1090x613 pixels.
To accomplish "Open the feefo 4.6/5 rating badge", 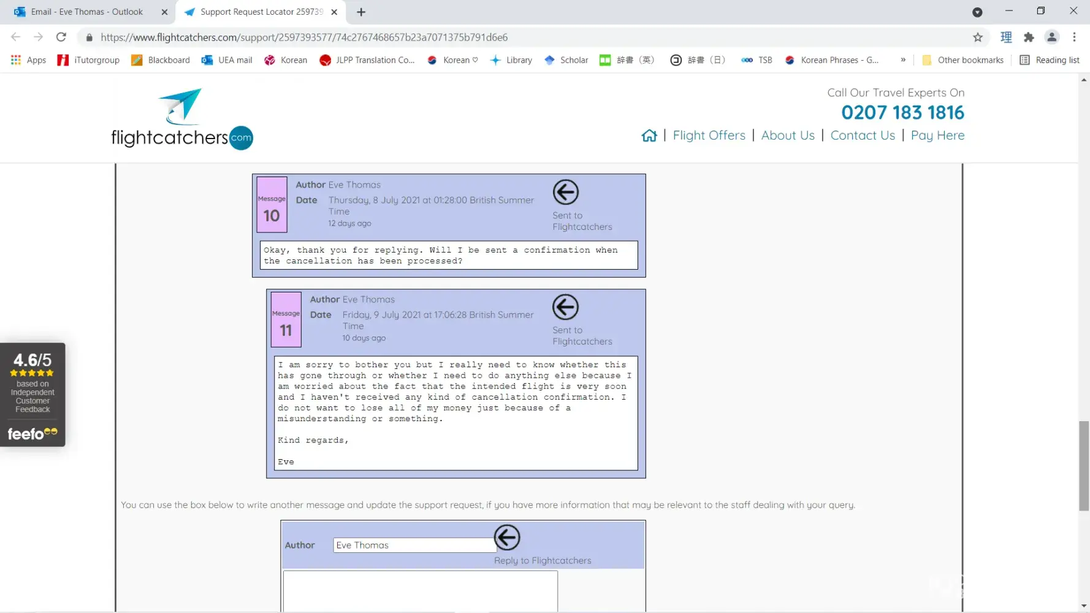I will click(x=32, y=394).
